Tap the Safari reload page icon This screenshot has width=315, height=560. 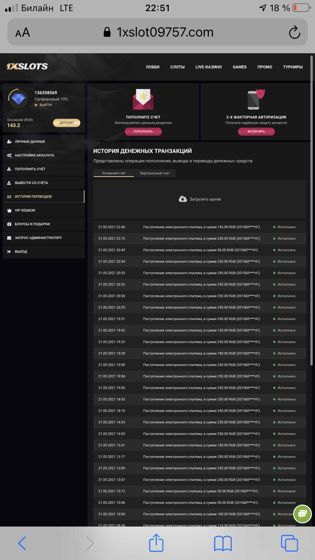tap(294, 32)
